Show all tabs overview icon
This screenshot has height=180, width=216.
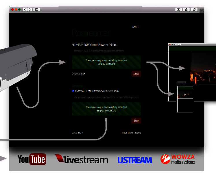[x=194, y=10]
